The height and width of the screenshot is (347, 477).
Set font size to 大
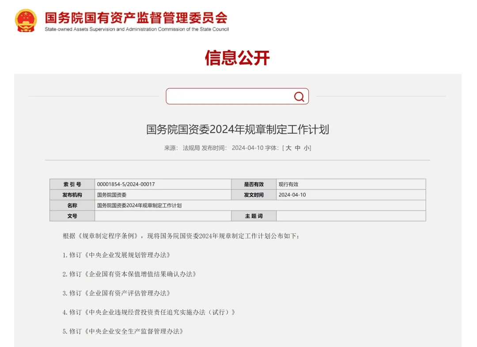pyautogui.click(x=288, y=148)
